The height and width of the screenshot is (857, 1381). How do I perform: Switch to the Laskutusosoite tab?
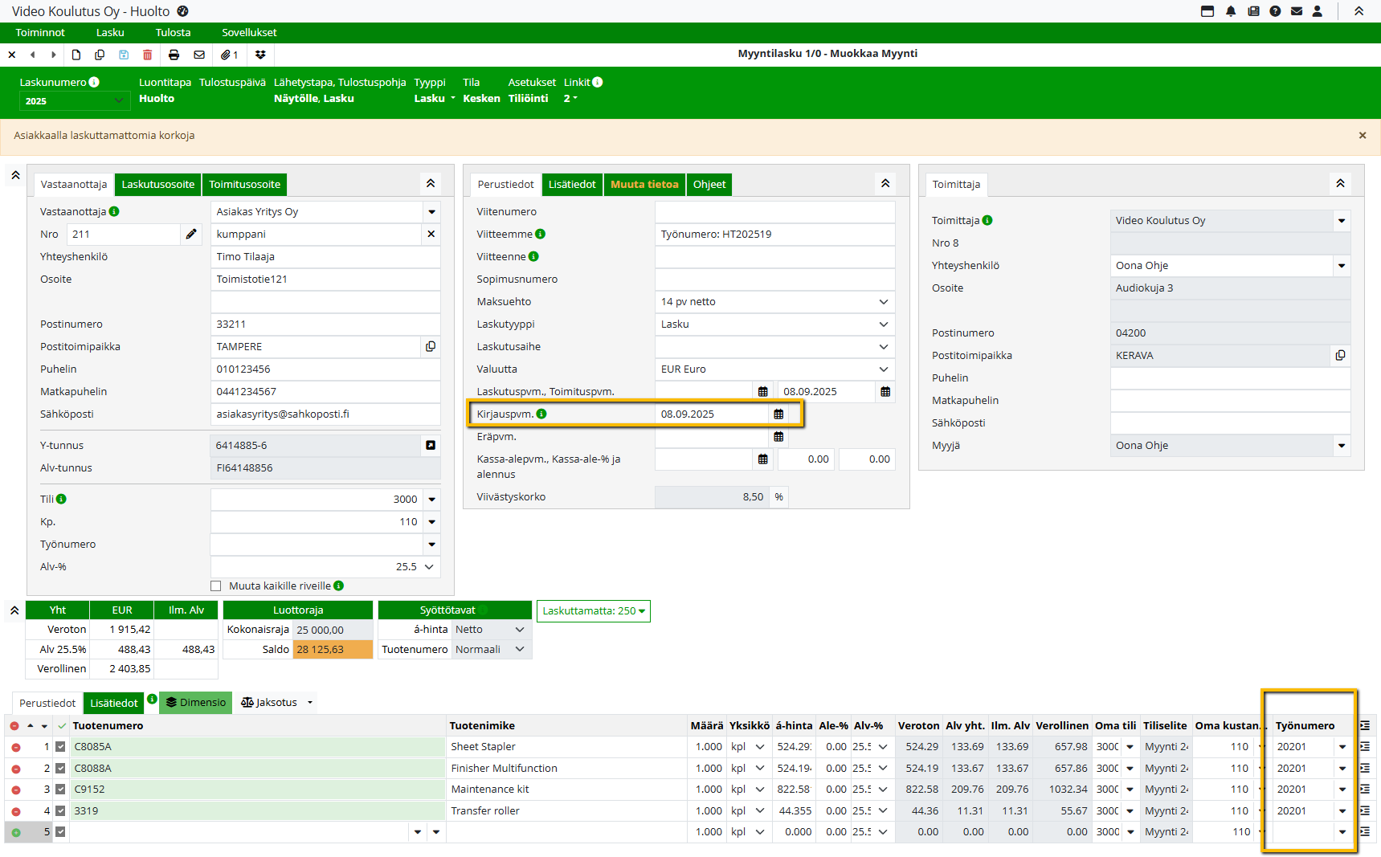[157, 185]
